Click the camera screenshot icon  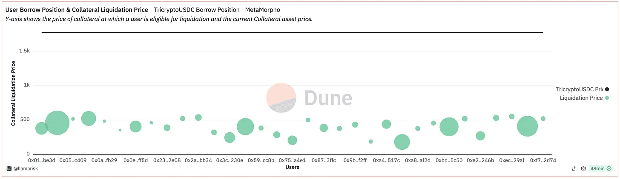coord(583,169)
